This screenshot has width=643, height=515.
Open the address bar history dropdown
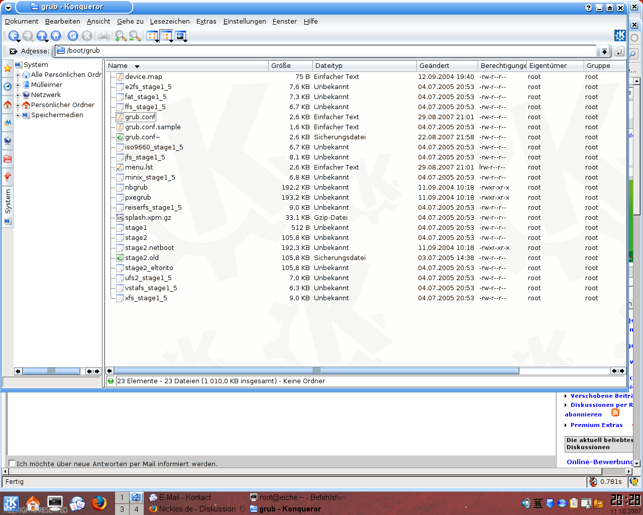604,51
